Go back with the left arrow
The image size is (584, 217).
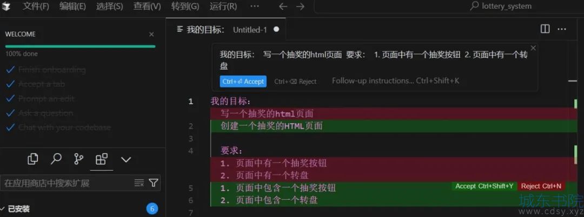[283, 6]
